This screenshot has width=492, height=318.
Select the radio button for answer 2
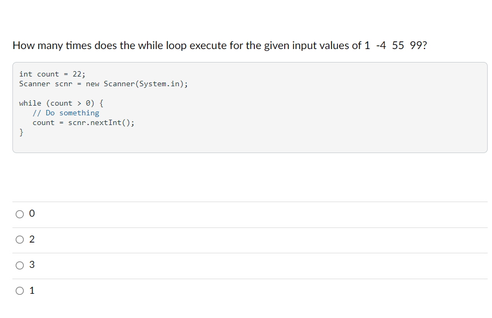click(19, 239)
